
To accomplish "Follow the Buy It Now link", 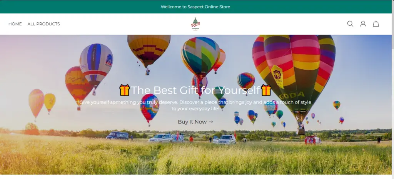I will pyautogui.click(x=195, y=122).
